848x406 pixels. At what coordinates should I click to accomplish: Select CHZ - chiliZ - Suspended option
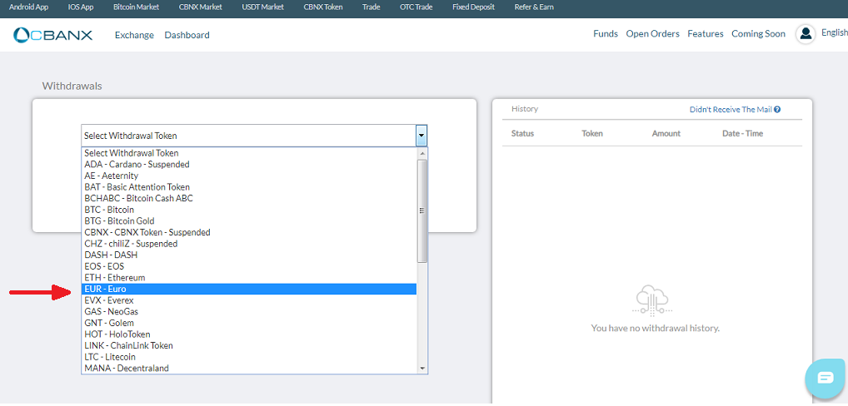tap(249, 244)
